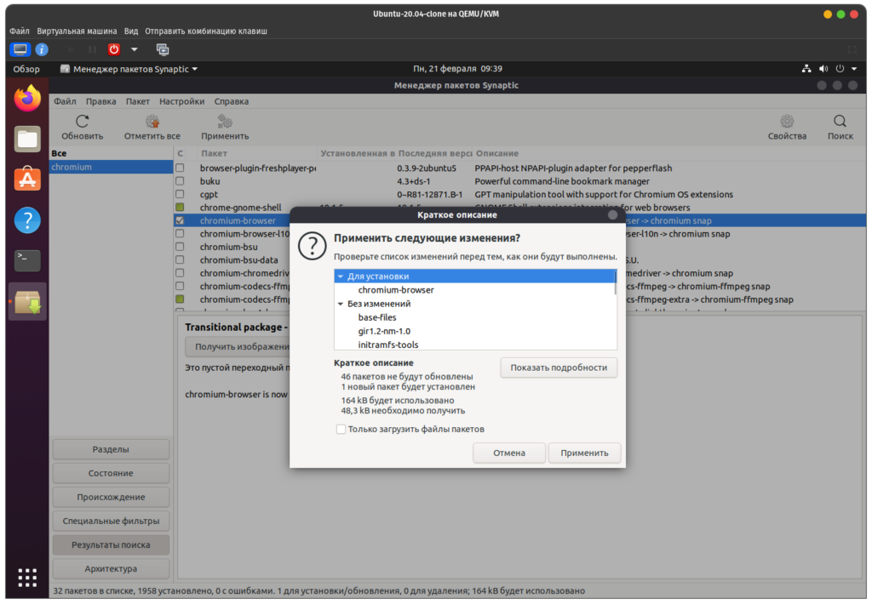
Task: Open Ubuntu Software from the dock
Action: (x=27, y=179)
